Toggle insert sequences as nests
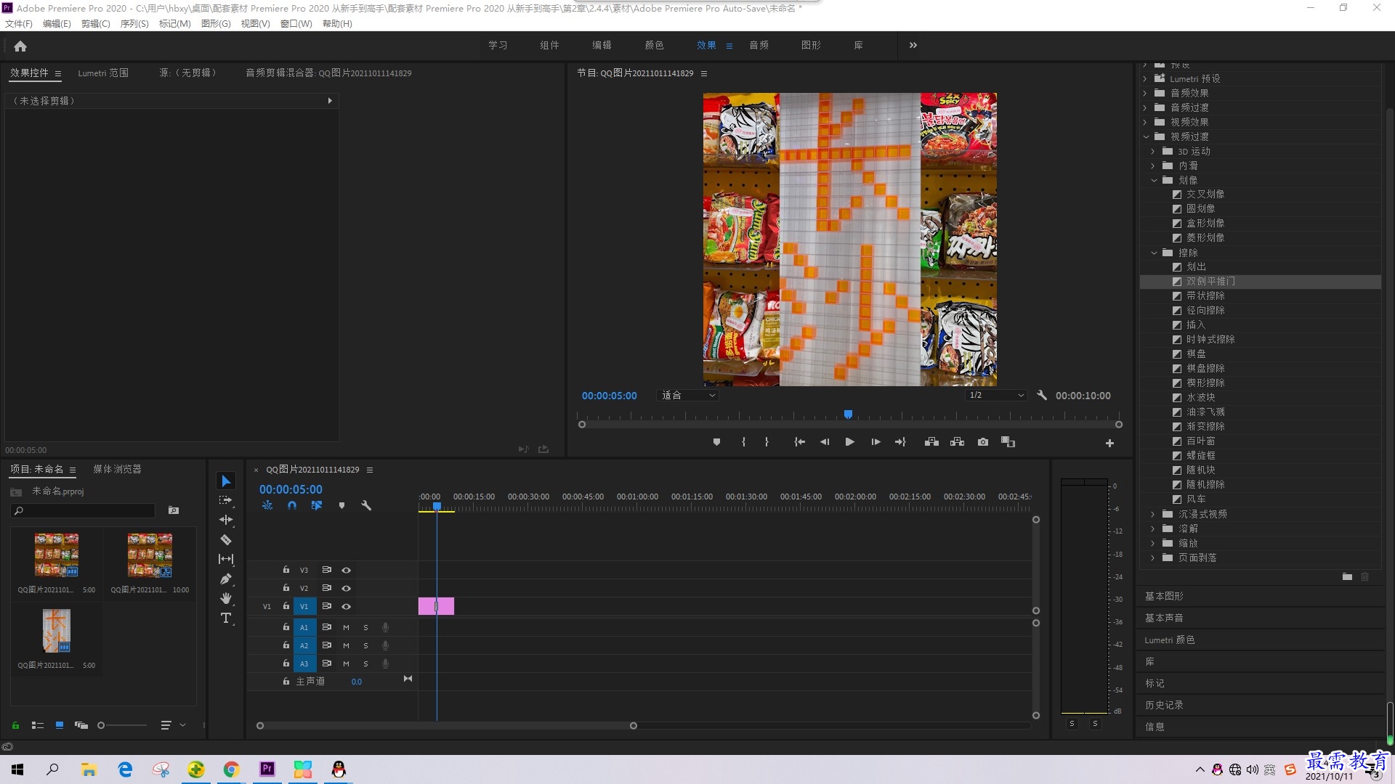Viewport: 1395px width, 784px height. 267,505
